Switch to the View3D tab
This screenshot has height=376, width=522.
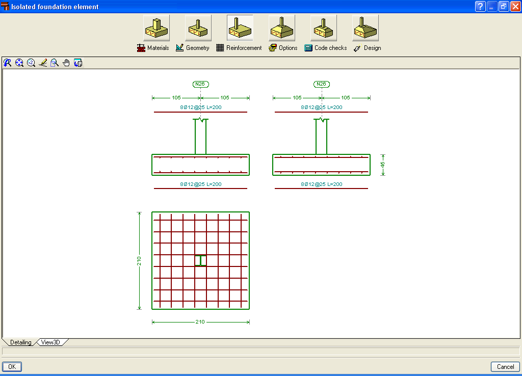(x=50, y=342)
